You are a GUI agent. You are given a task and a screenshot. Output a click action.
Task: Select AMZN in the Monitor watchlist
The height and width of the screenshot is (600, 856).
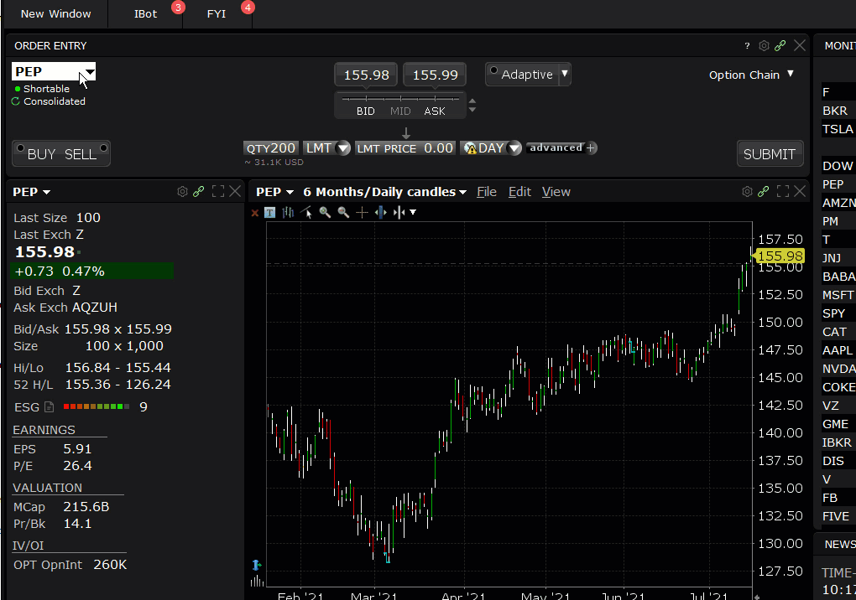[x=838, y=203]
